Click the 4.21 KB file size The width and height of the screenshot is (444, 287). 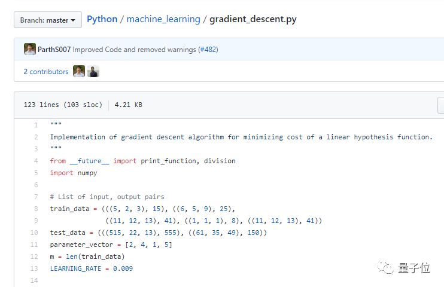128,105
